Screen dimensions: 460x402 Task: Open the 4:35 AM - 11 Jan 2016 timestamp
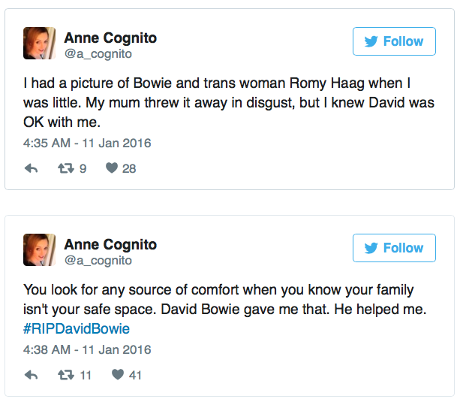[x=87, y=143]
